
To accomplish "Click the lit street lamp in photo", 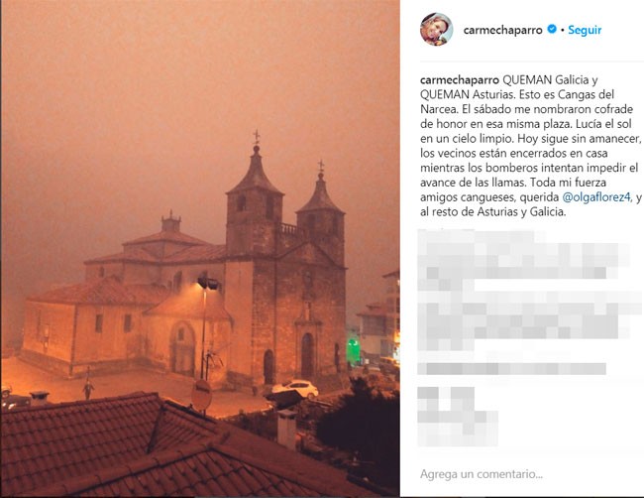I will (207, 283).
